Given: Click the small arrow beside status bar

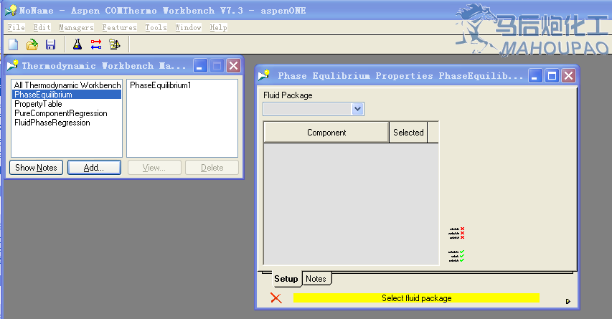Looking at the screenshot, I should [x=568, y=301].
